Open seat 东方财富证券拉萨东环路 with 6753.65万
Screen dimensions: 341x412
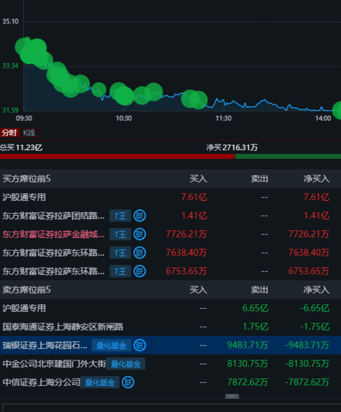[53, 271]
